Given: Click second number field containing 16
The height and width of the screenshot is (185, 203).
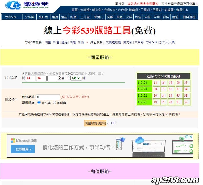Looking at the screenshot, I should click(41, 78).
